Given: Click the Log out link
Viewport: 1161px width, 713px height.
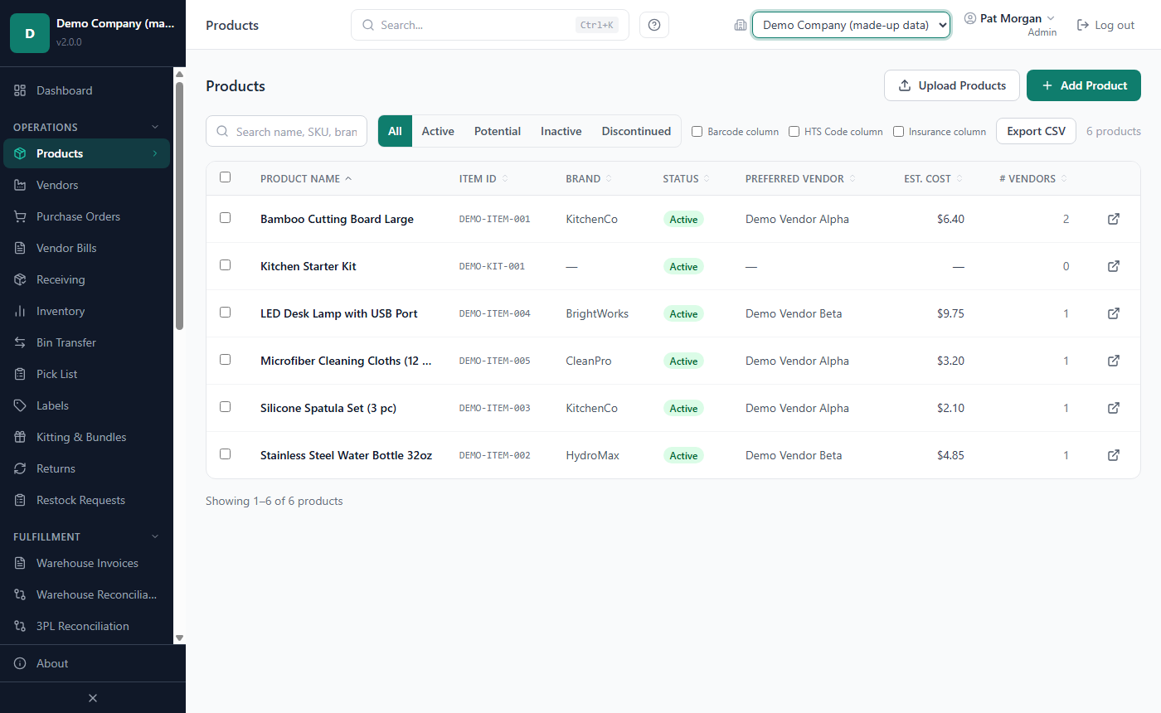Looking at the screenshot, I should point(1105,25).
